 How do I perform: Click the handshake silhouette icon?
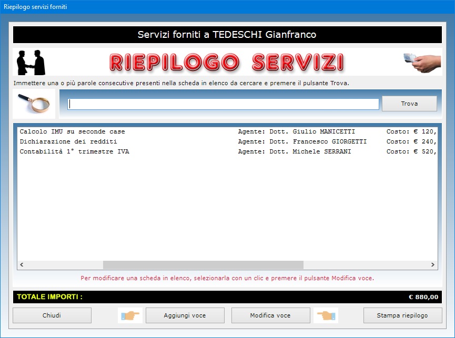(31, 63)
